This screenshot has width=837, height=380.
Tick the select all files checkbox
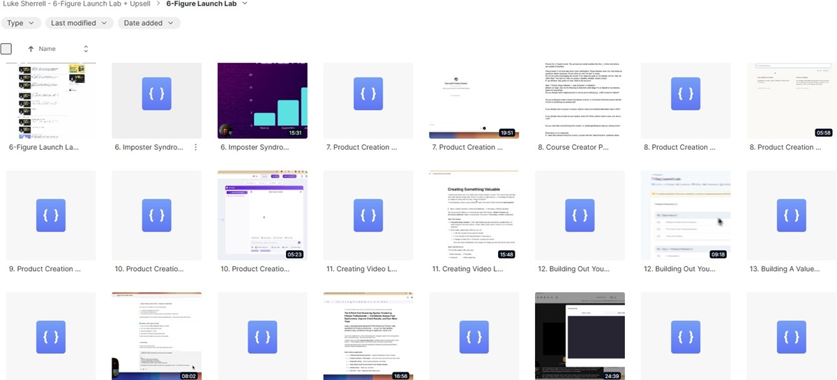click(x=6, y=49)
